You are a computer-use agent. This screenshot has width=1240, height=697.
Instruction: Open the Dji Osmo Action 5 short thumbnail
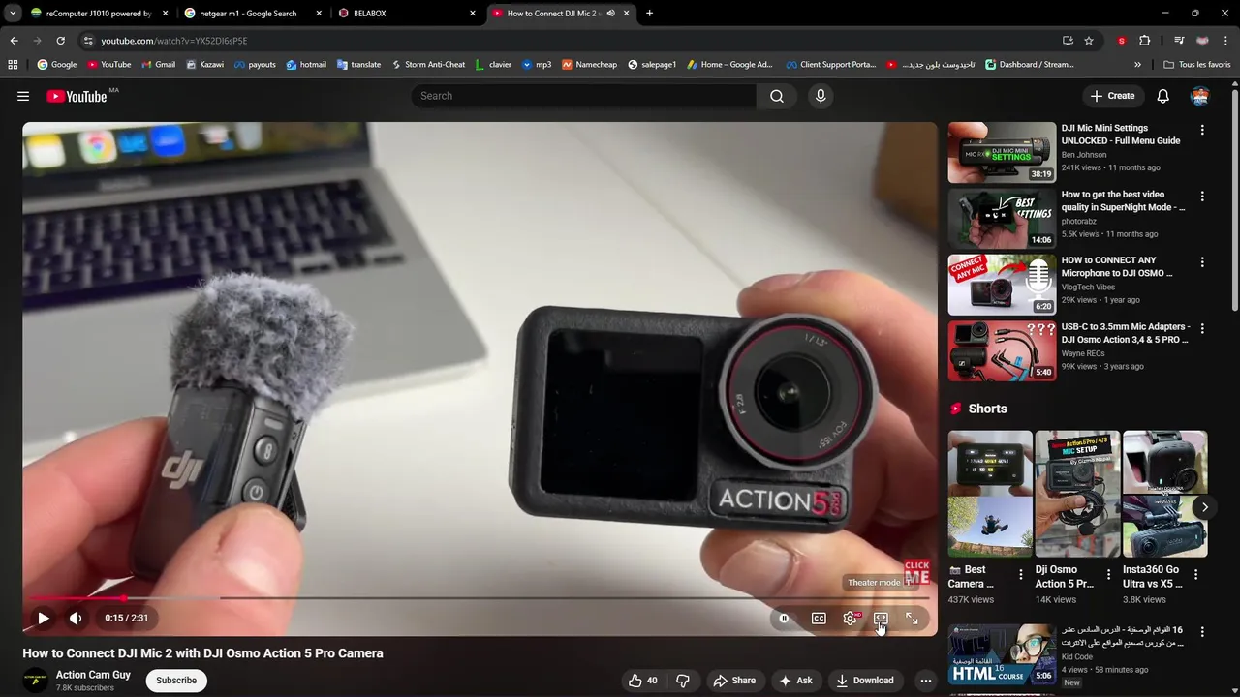click(x=1077, y=494)
